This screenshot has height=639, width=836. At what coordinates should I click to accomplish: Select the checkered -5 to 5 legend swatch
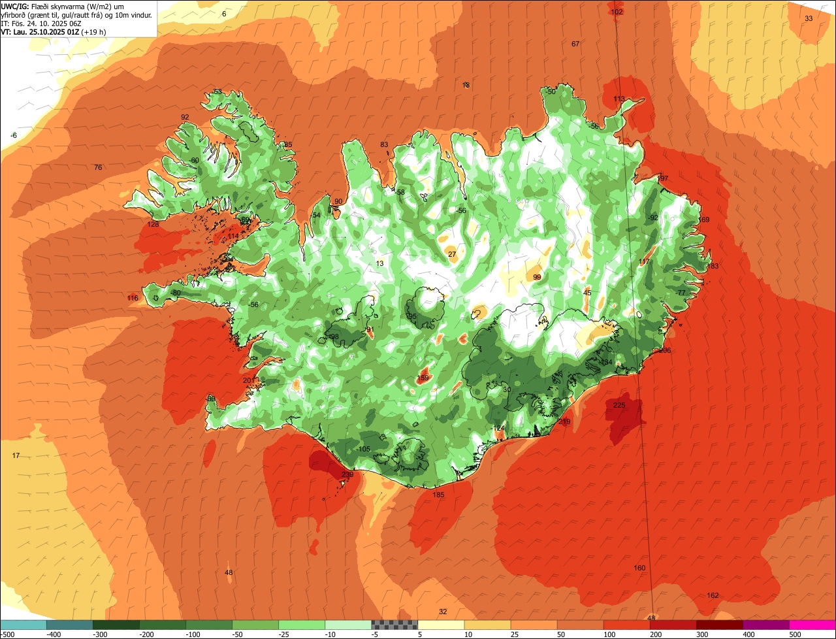pos(394,625)
